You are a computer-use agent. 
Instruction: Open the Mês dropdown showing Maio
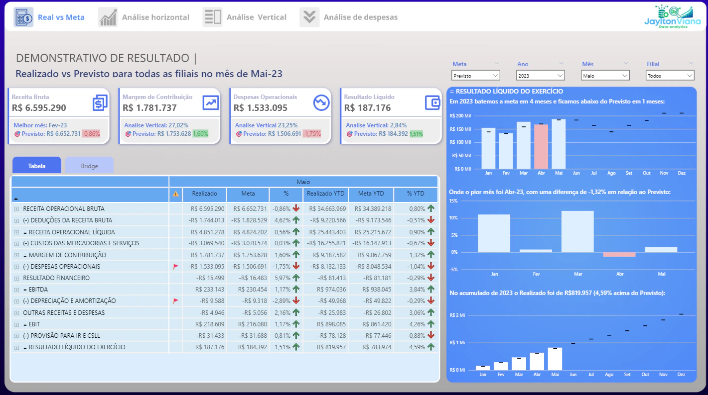coord(605,76)
